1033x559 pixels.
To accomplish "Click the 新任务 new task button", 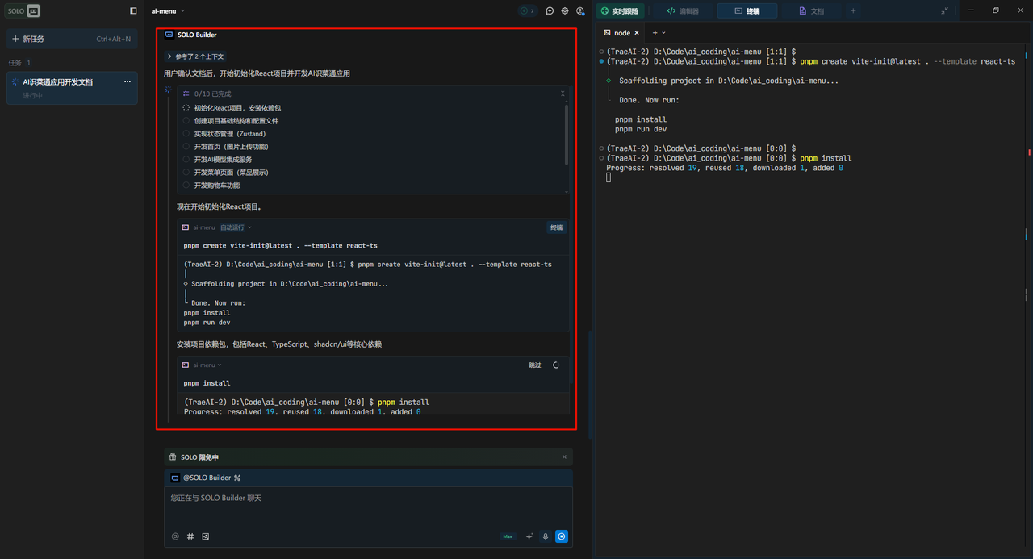I will coord(72,39).
